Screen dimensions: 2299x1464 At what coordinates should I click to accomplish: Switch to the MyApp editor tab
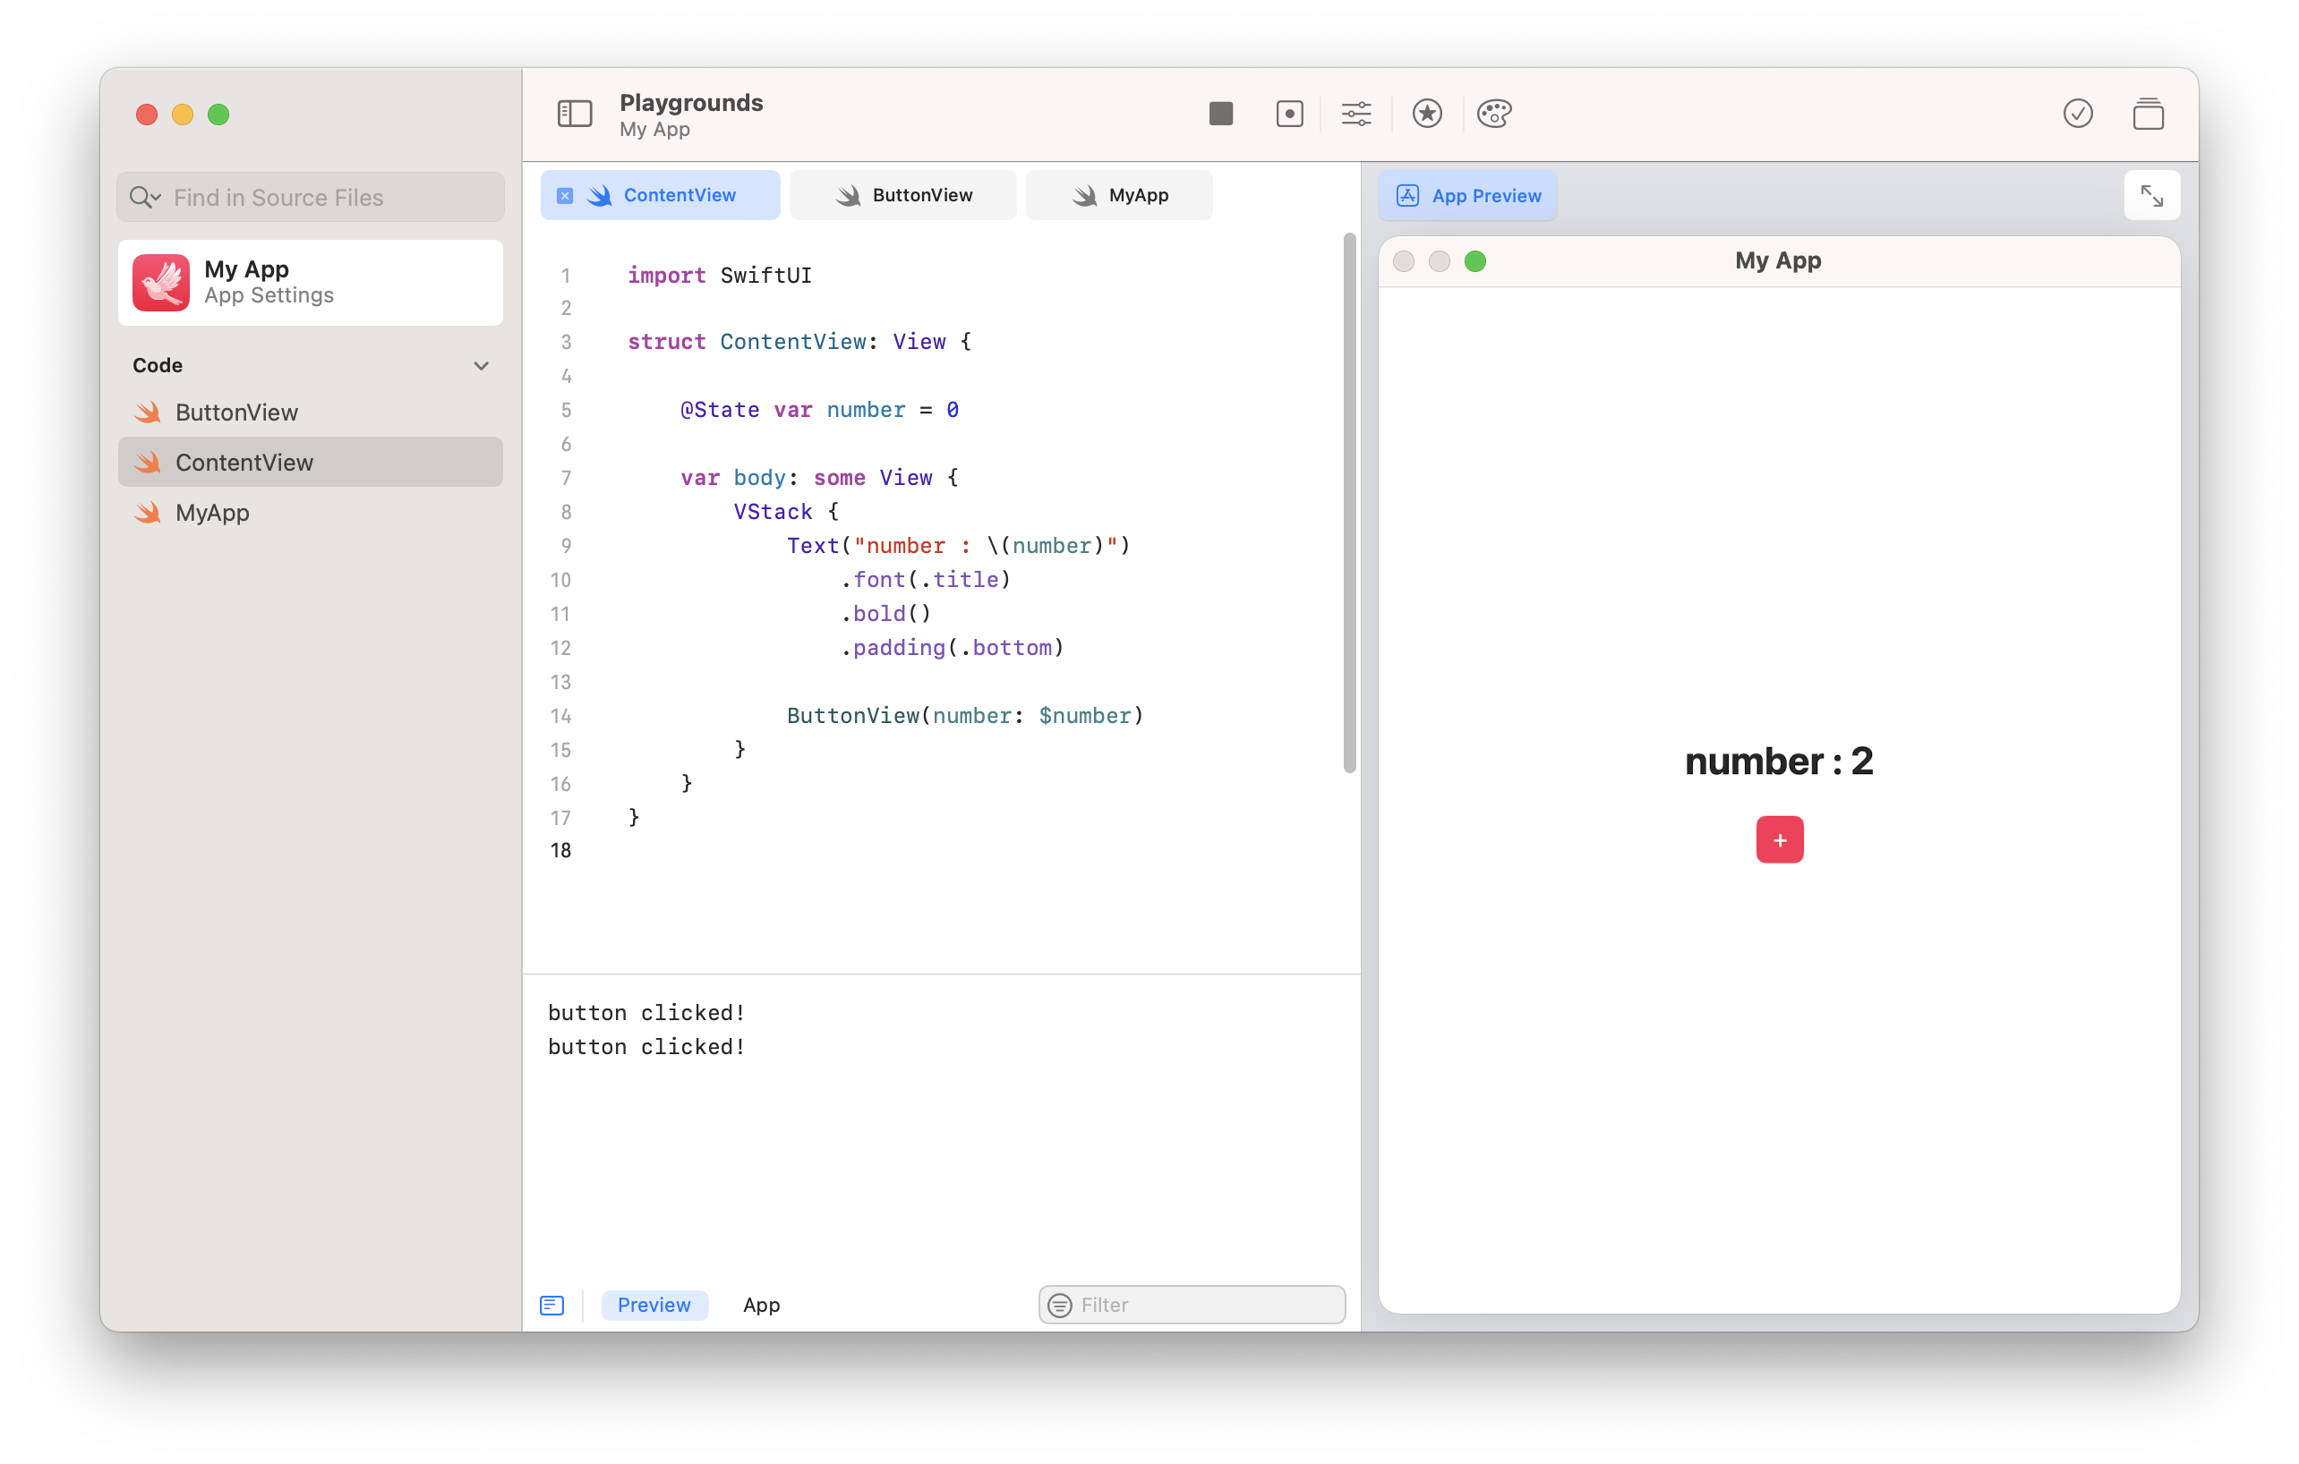1119,196
